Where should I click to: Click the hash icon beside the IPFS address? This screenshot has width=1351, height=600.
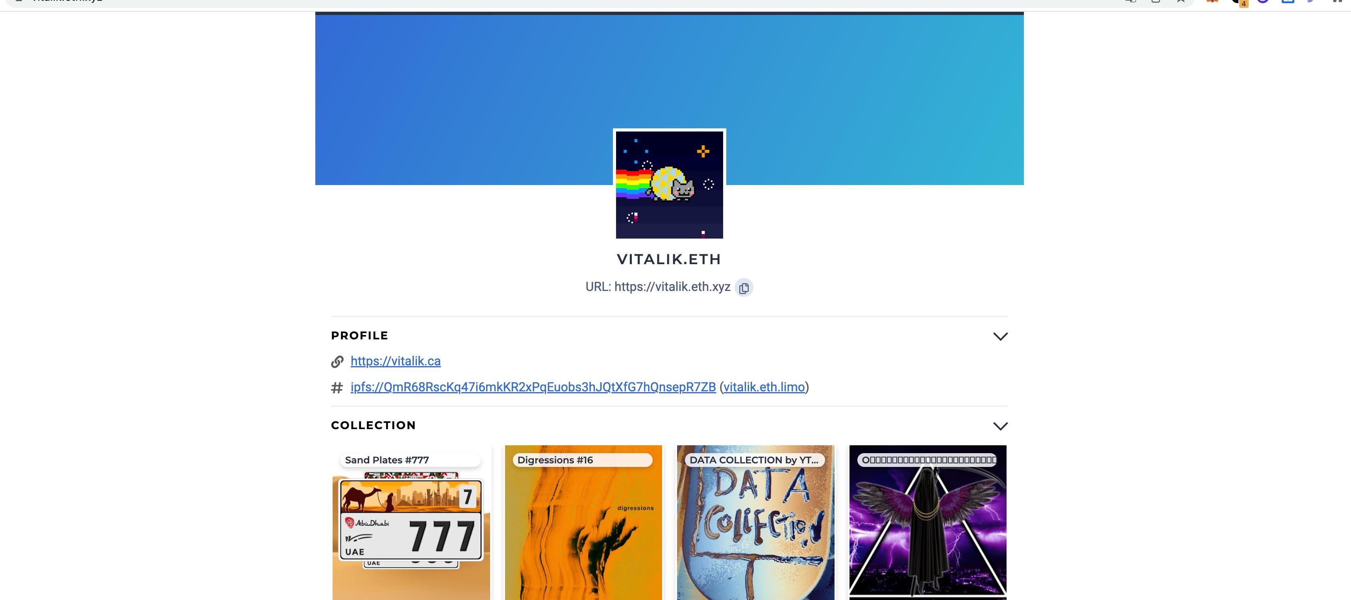click(337, 387)
